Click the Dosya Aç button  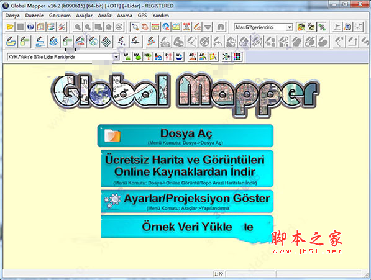click(185, 136)
